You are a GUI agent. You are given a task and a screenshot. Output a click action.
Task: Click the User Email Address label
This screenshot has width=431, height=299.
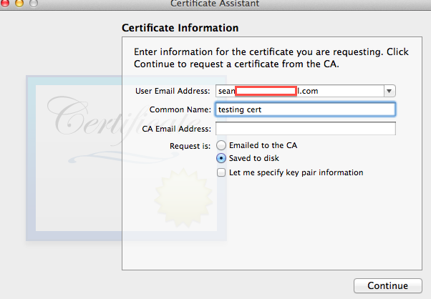pyautogui.click(x=173, y=91)
